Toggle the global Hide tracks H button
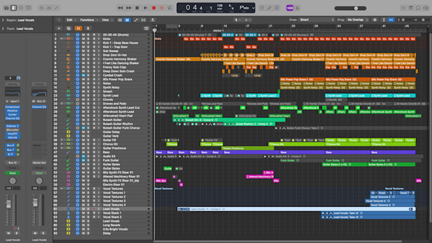The width and height of the screenshot is (432, 243). pos(78,29)
